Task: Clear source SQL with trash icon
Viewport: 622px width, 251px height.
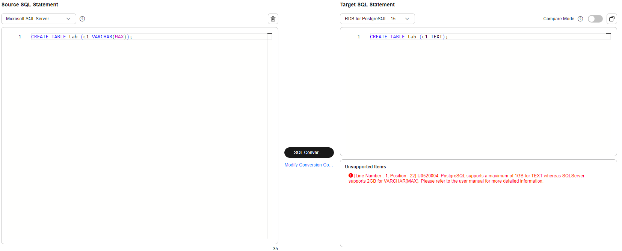Action: click(x=273, y=19)
